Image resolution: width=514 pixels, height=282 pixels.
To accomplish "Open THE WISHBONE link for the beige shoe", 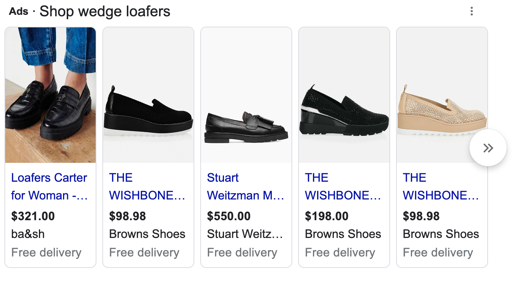I will coord(441,187).
